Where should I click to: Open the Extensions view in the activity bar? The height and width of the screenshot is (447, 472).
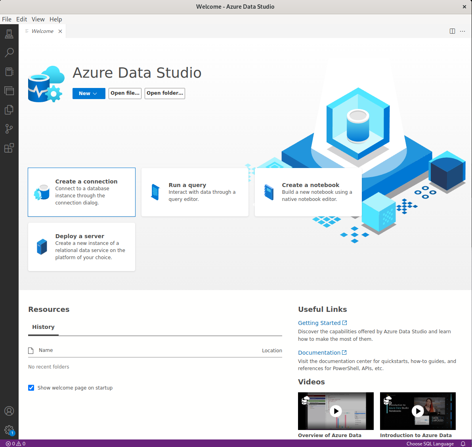[9, 148]
